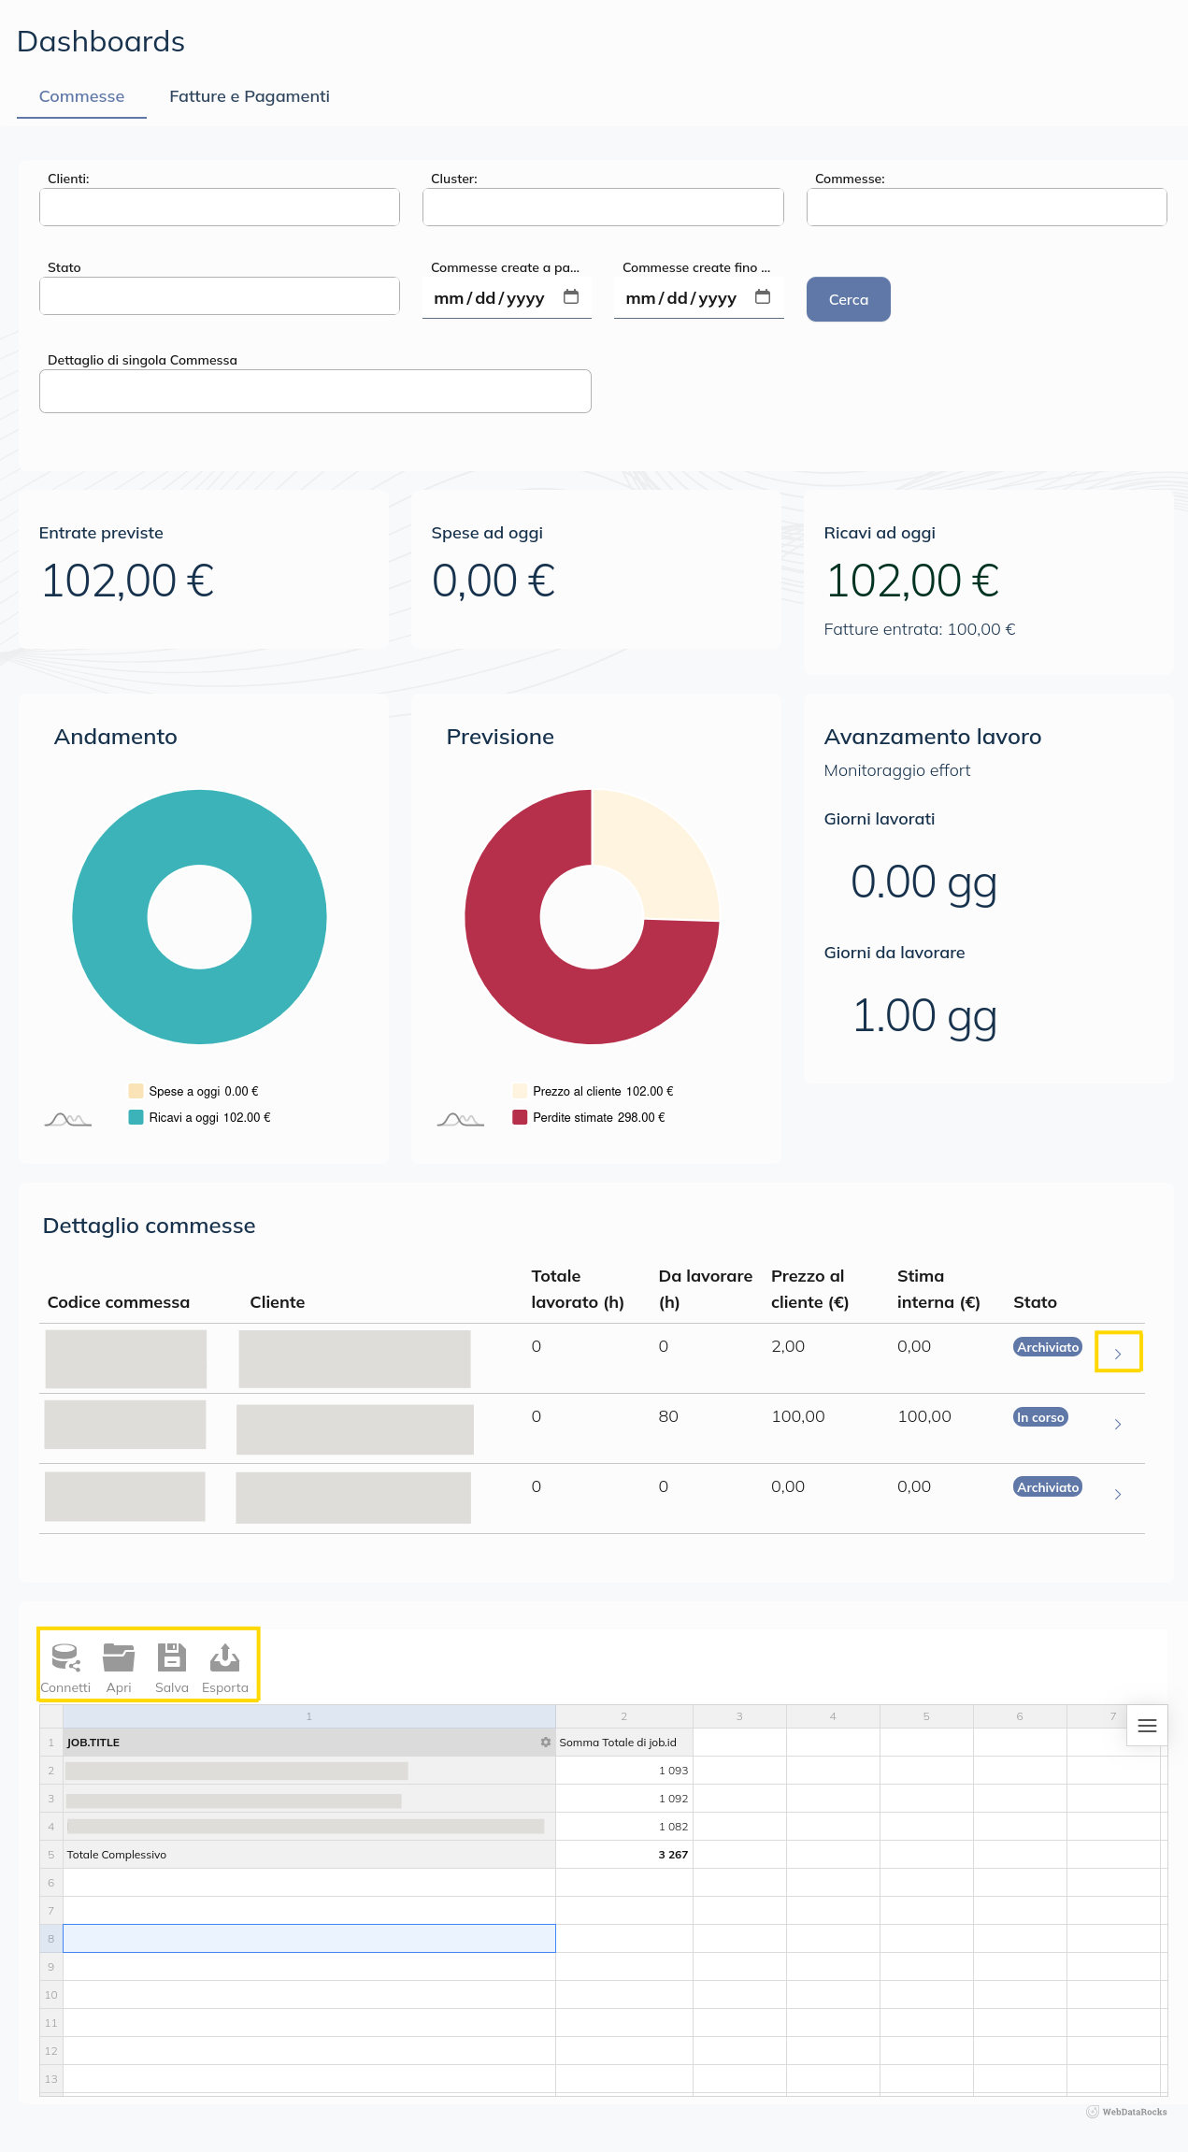Open the pivot table hamburger menu
Image resolution: width=1188 pixels, height=2152 pixels.
(x=1147, y=1726)
